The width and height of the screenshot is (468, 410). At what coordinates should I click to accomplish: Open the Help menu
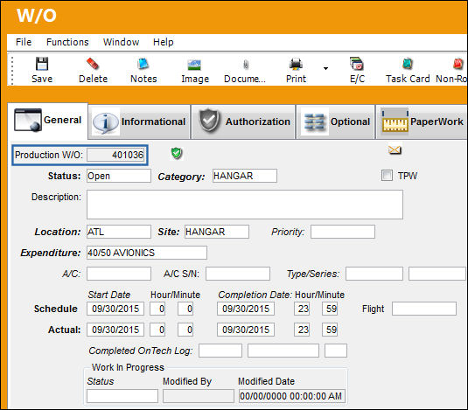click(x=164, y=42)
